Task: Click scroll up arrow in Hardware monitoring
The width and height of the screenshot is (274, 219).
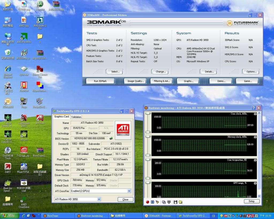Action: pos(259,113)
